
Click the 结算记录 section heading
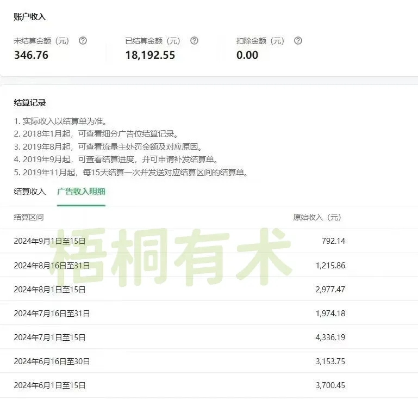pyautogui.click(x=30, y=103)
